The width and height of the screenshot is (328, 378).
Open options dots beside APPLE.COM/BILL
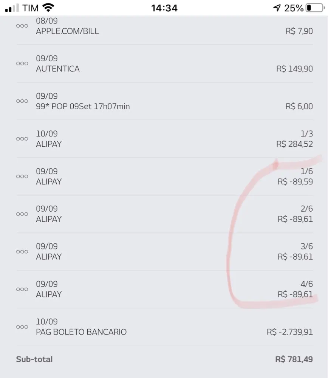pos(22,26)
